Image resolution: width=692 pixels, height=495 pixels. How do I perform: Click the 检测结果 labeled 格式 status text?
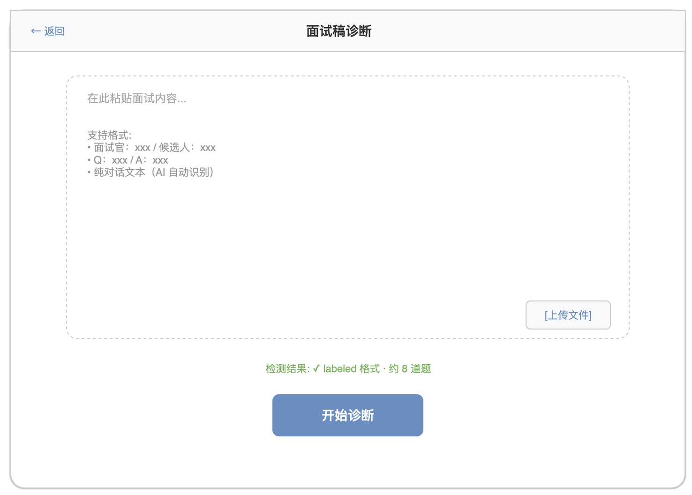[x=348, y=369]
